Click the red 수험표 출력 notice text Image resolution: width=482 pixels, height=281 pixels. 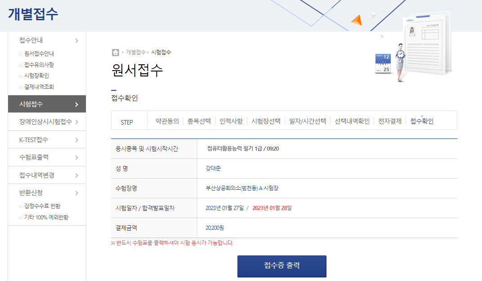172,243
